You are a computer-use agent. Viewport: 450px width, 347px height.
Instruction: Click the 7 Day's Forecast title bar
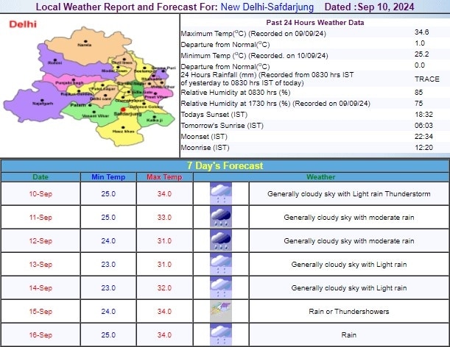[225, 165]
